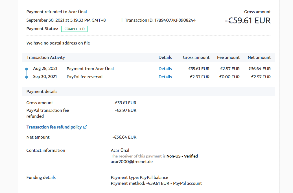Click the Fee amount column header

(228, 57)
